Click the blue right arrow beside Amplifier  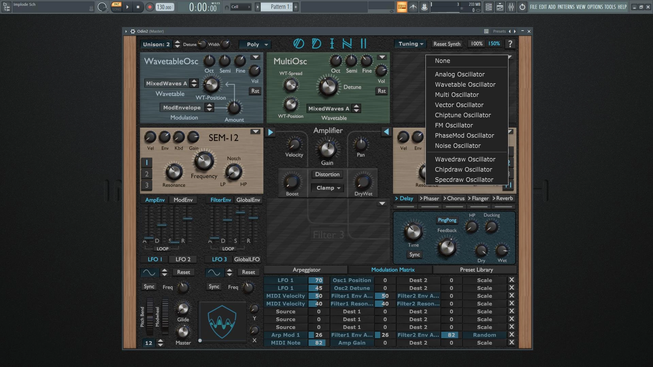pos(270,132)
